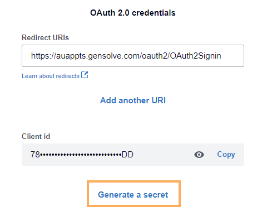Reveal the Client id with the eye icon

pyautogui.click(x=199, y=155)
